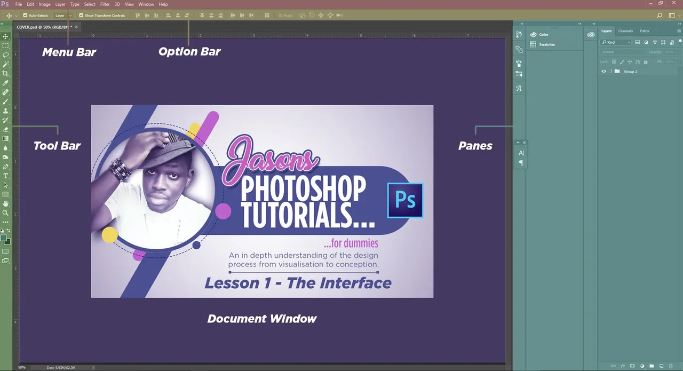Toggle Show Transform Controls checkbox
683x371 pixels.
click(x=81, y=15)
